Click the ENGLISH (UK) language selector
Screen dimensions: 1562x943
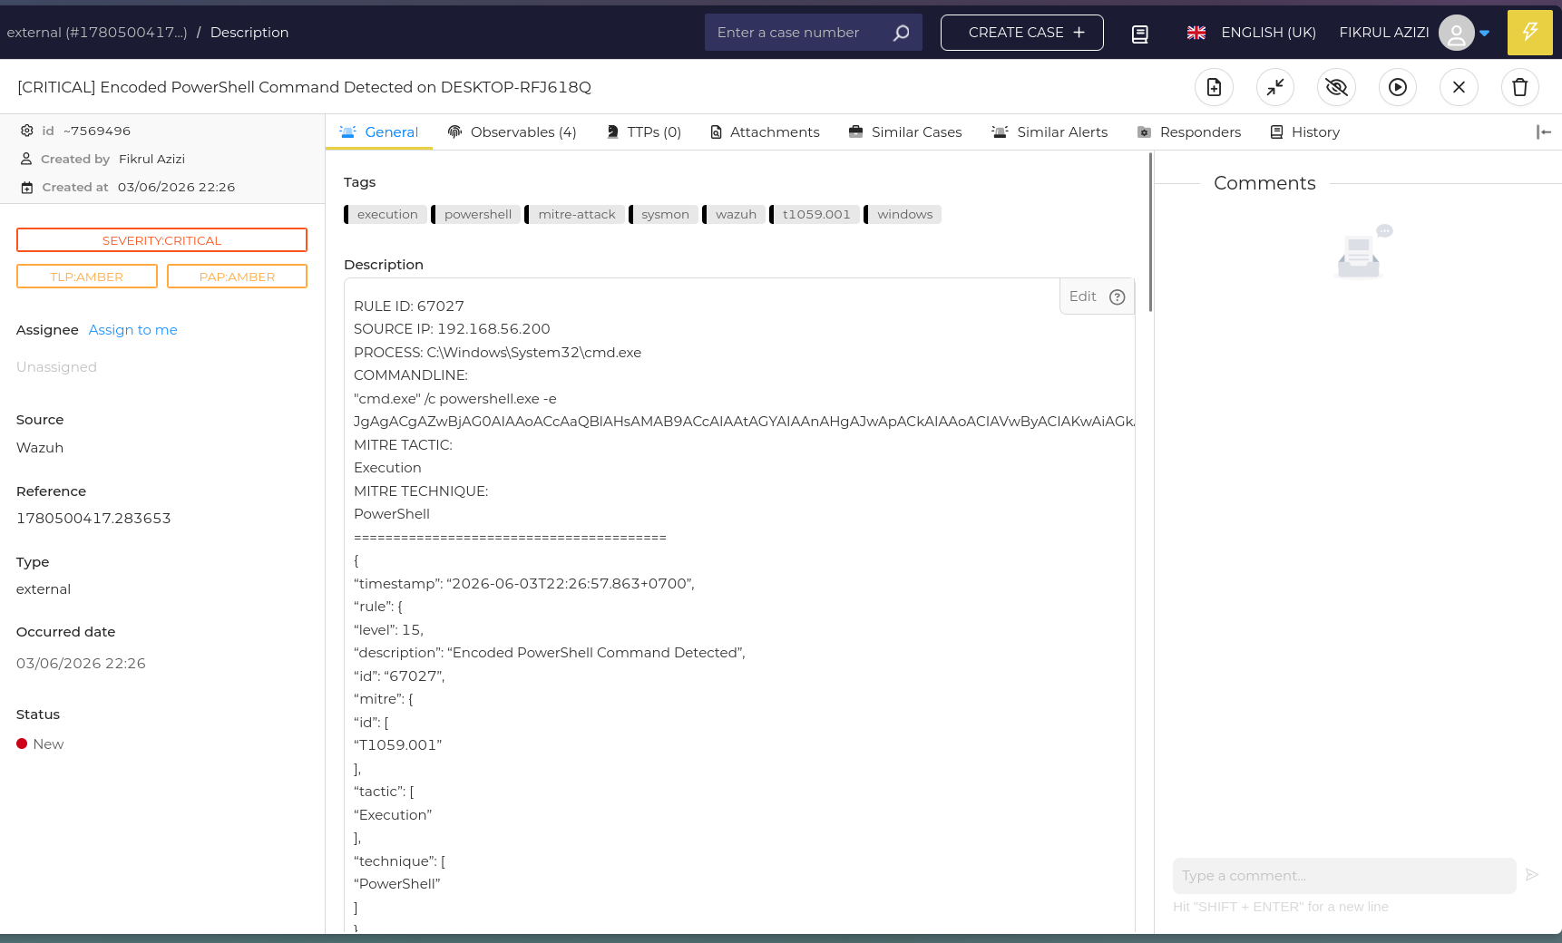(x=1268, y=33)
